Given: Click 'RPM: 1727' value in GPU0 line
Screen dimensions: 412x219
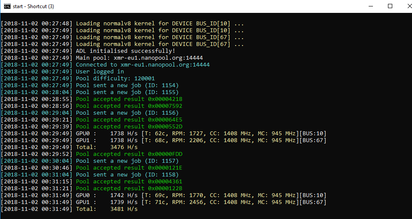Looking at the screenshot, I should coord(188,133).
